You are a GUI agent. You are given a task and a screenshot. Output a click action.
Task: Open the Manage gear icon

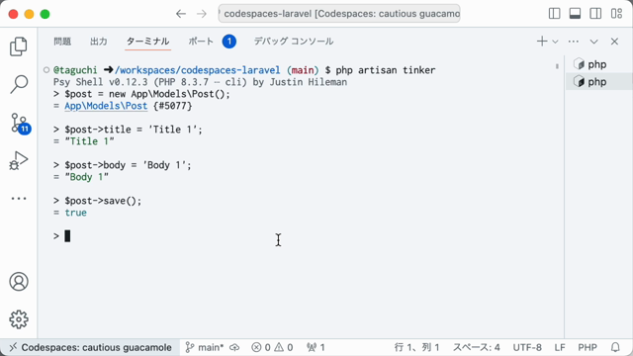(x=19, y=319)
